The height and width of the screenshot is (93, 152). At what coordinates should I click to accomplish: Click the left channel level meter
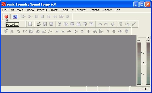pos(139,64)
